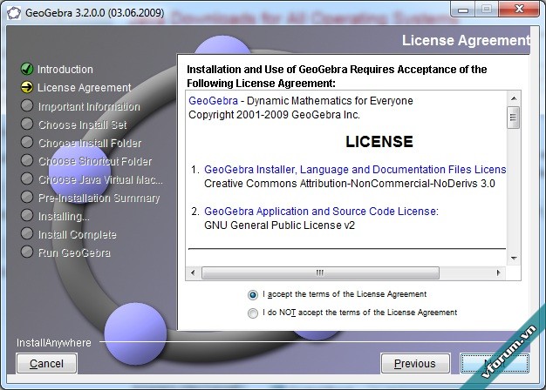Go back with the Previous button
Viewport: 546px width, 390px height.
pos(415,363)
